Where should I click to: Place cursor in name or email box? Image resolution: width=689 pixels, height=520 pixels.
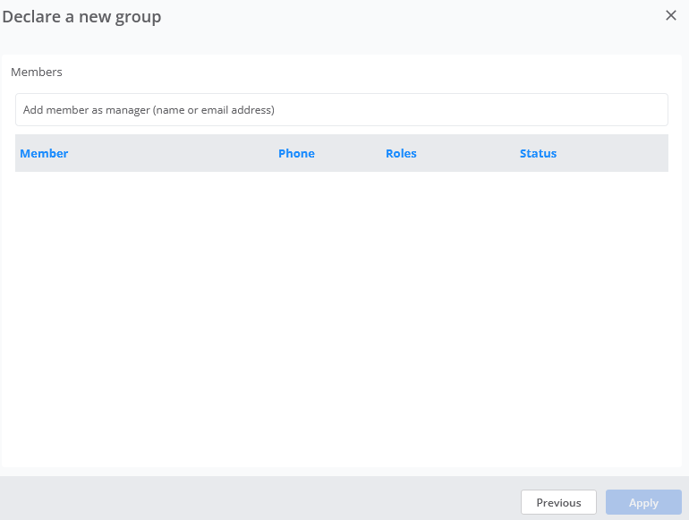(342, 109)
